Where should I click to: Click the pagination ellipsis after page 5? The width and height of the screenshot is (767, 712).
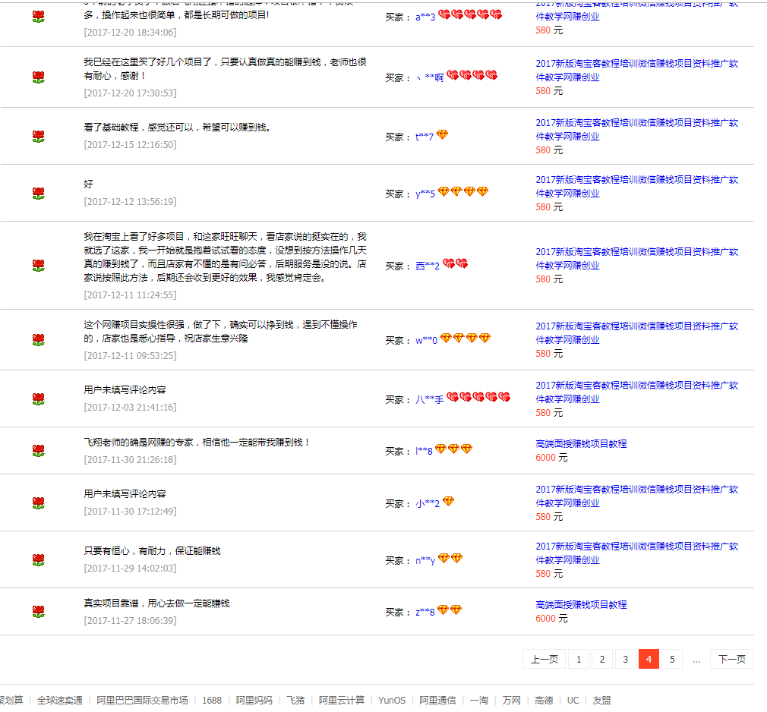696,660
